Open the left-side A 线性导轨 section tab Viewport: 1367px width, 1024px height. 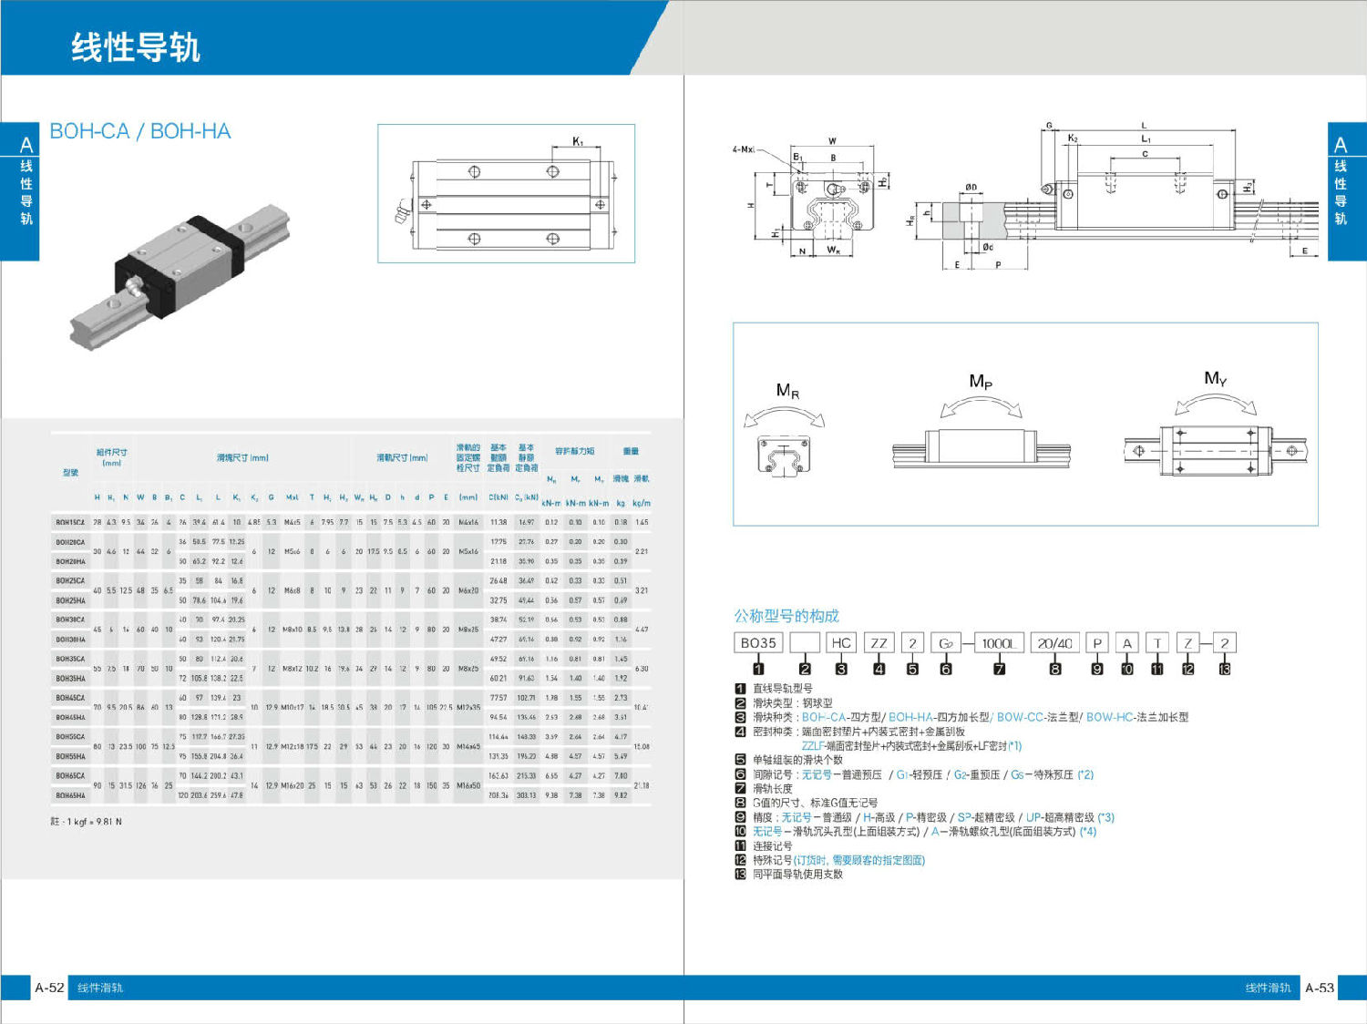point(22,191)
